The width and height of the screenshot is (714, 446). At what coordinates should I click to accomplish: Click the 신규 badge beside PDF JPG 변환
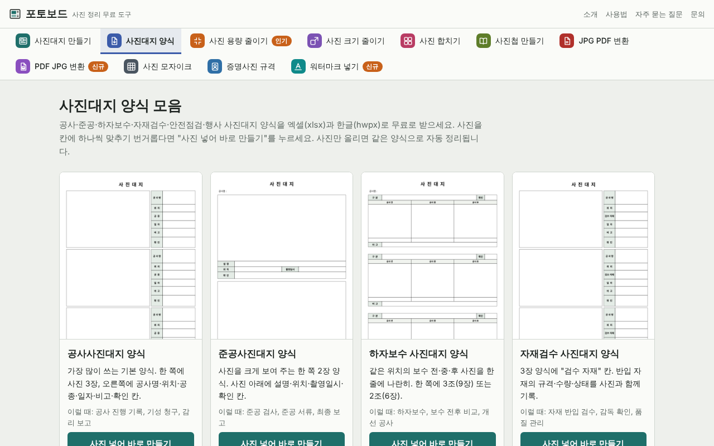coord(98,66)
